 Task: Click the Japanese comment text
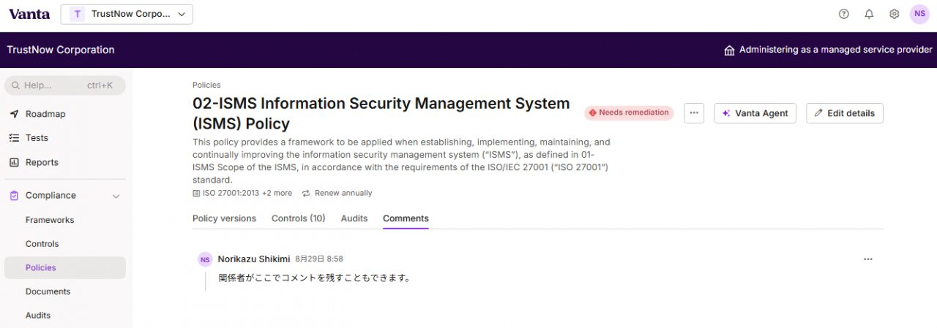coord(315,278)
